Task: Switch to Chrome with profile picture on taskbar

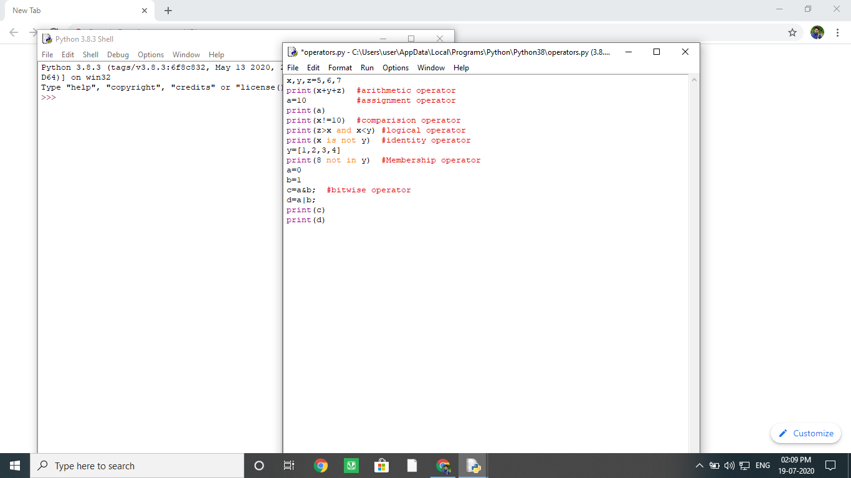Action: tap(443, 466)
